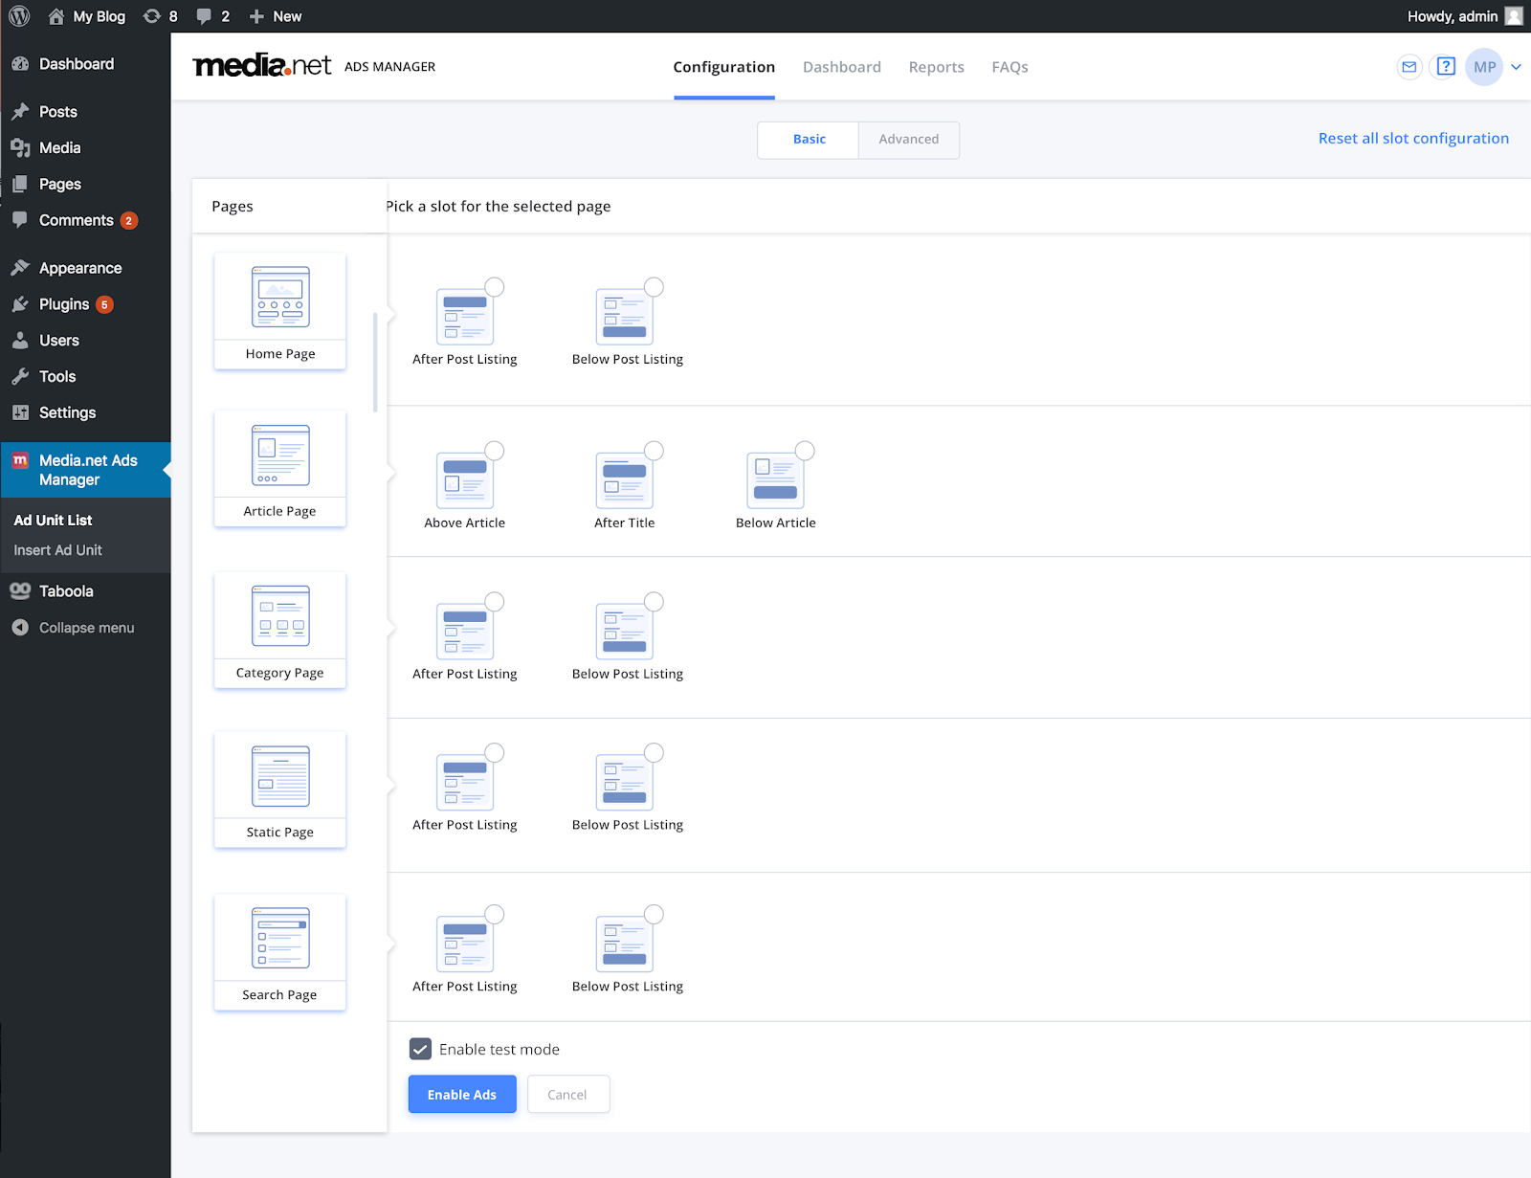Select the Below Article slot radio
Image resolution: width=1531 pixels, height=1178 pixels.
click(x=806, y=451)
